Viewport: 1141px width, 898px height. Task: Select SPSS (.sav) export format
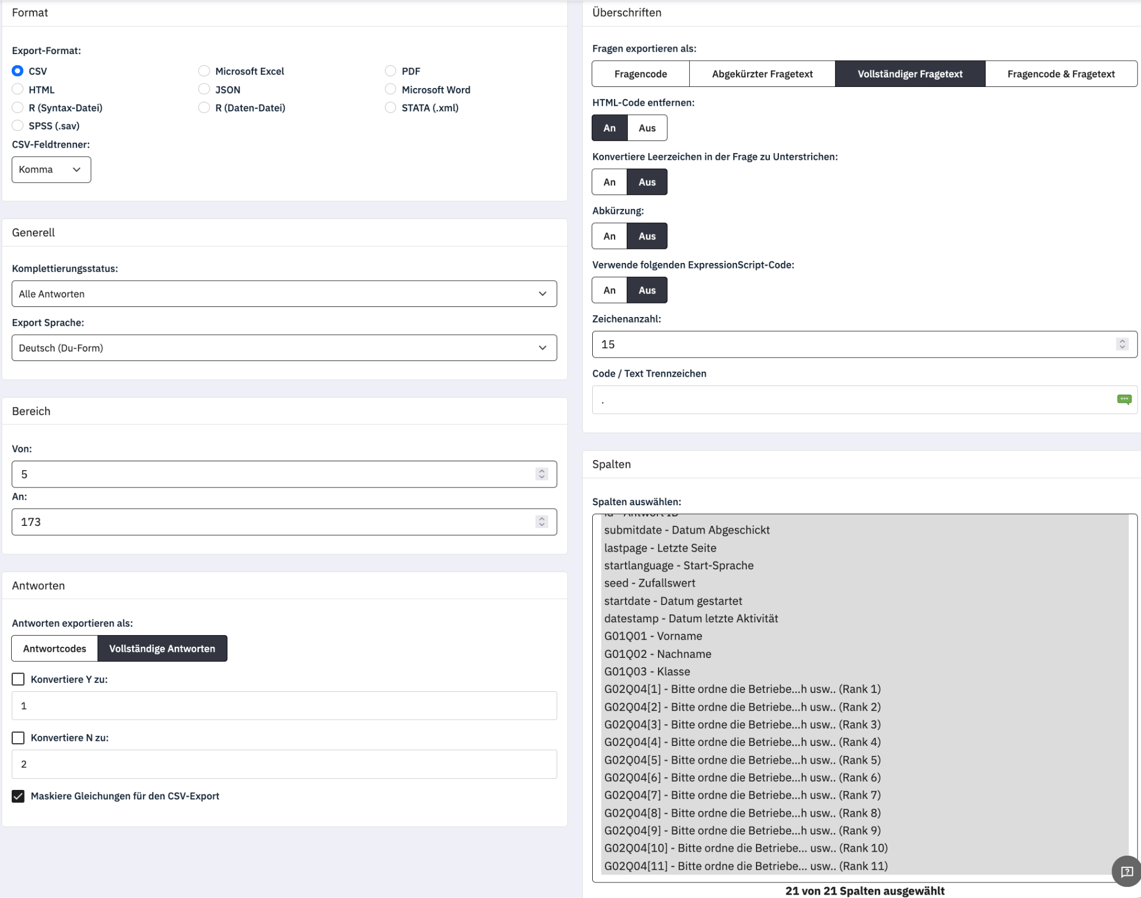[18, 126]
